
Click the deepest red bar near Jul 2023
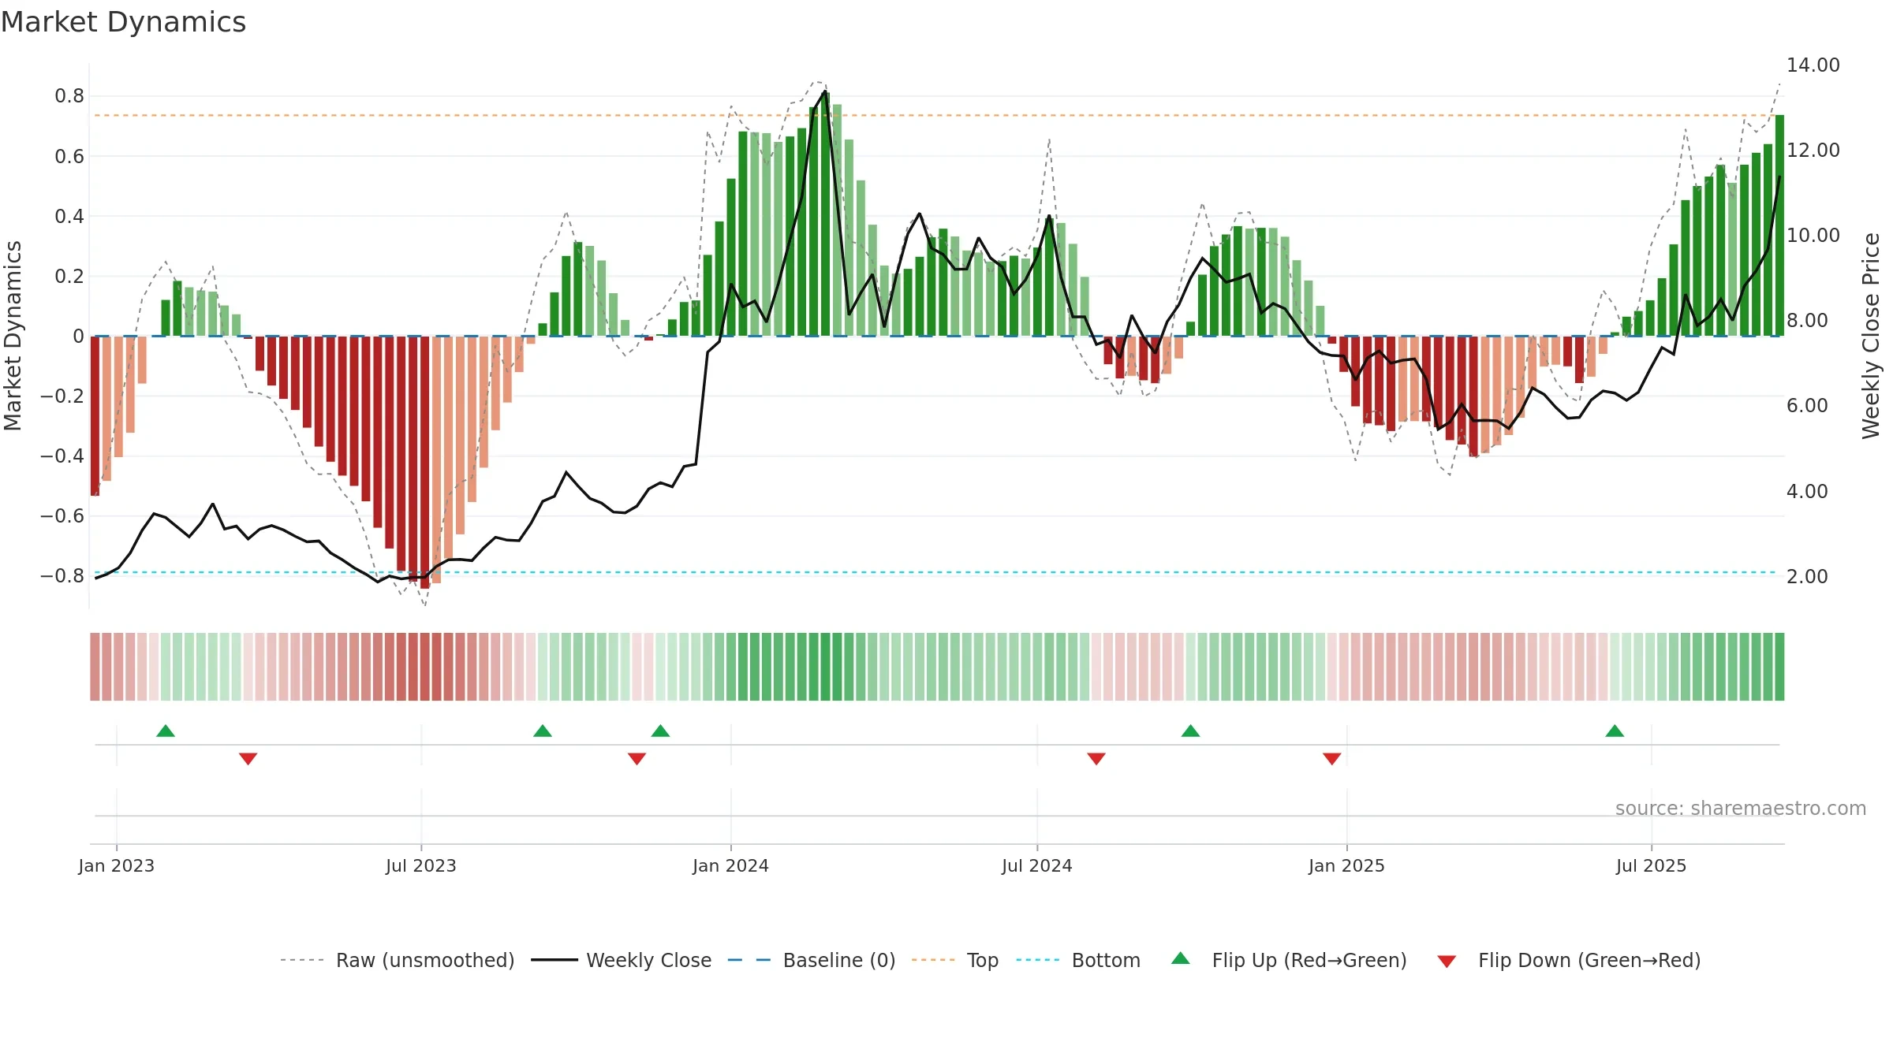425,462
